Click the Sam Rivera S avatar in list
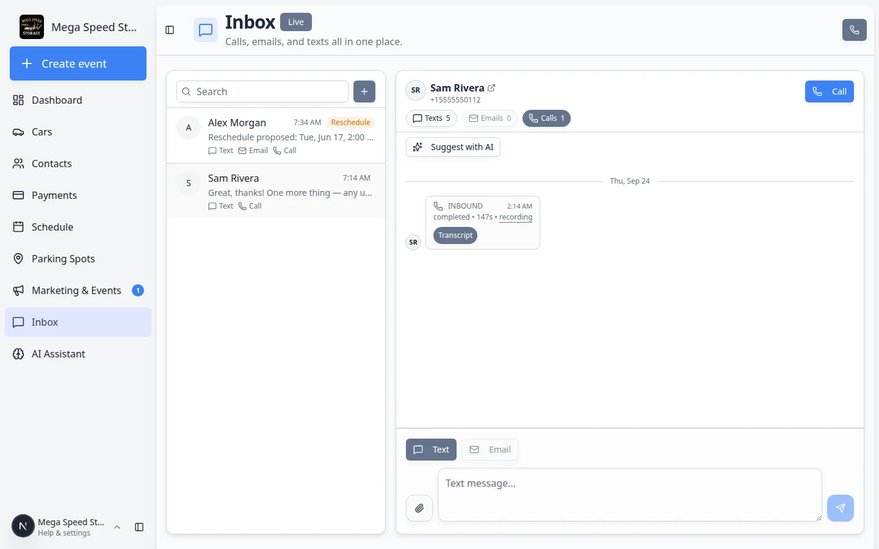Image resolution: width=879 pixels, height=549 pixels. pyautogui.click(x=189, y=183)
